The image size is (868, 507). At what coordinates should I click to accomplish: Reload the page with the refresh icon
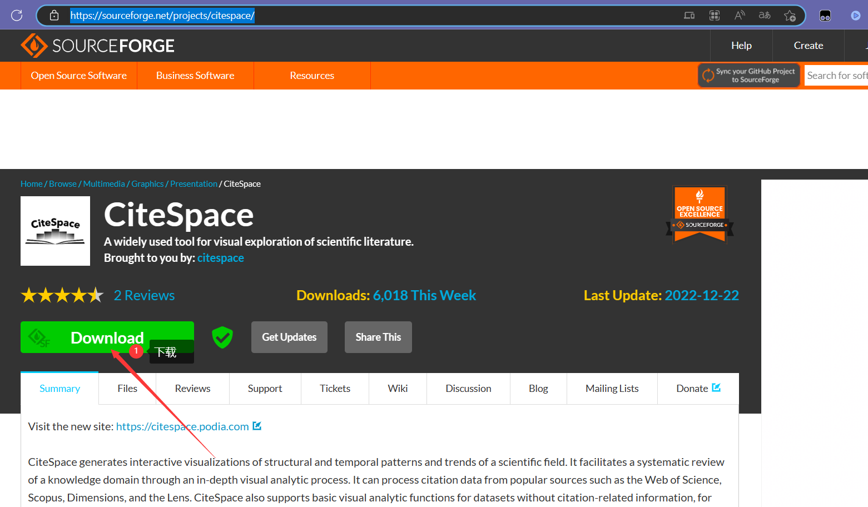17,15
